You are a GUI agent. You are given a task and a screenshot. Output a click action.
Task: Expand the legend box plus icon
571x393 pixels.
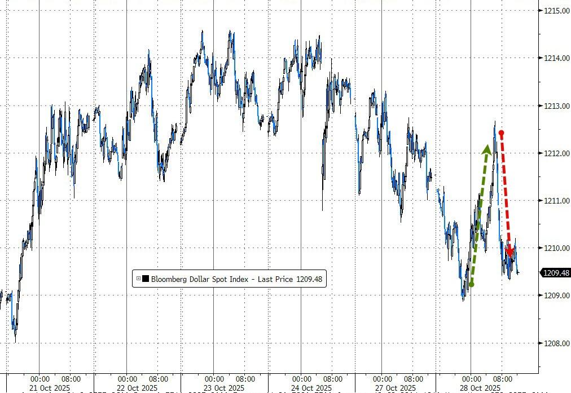[x=138, y=279]
